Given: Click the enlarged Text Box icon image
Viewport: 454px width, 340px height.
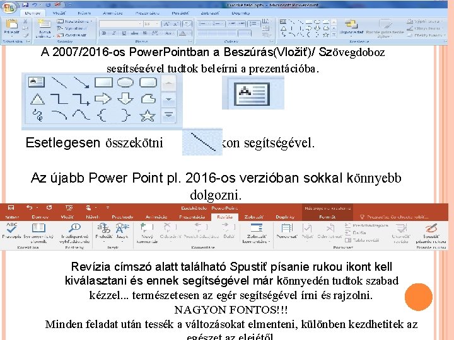Looking at the screenshot, I should tap(253, 93).
